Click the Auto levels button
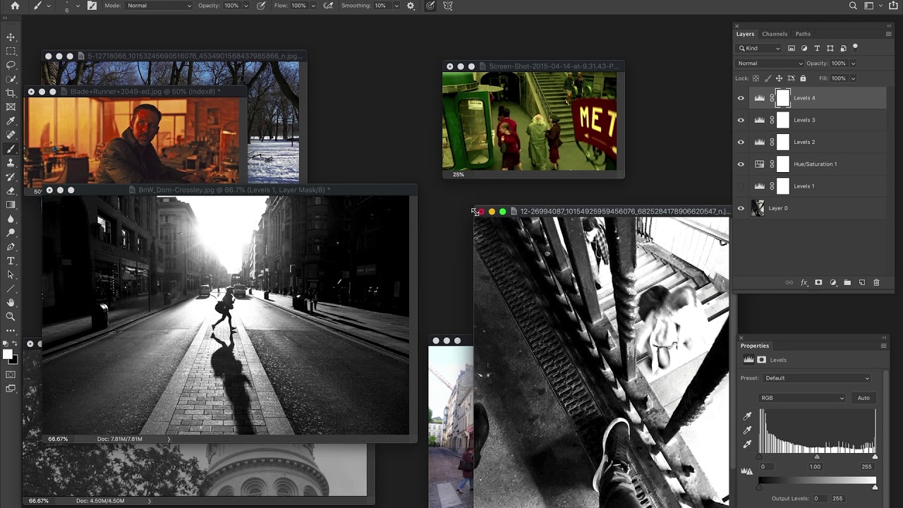 (x=863, y=398)
